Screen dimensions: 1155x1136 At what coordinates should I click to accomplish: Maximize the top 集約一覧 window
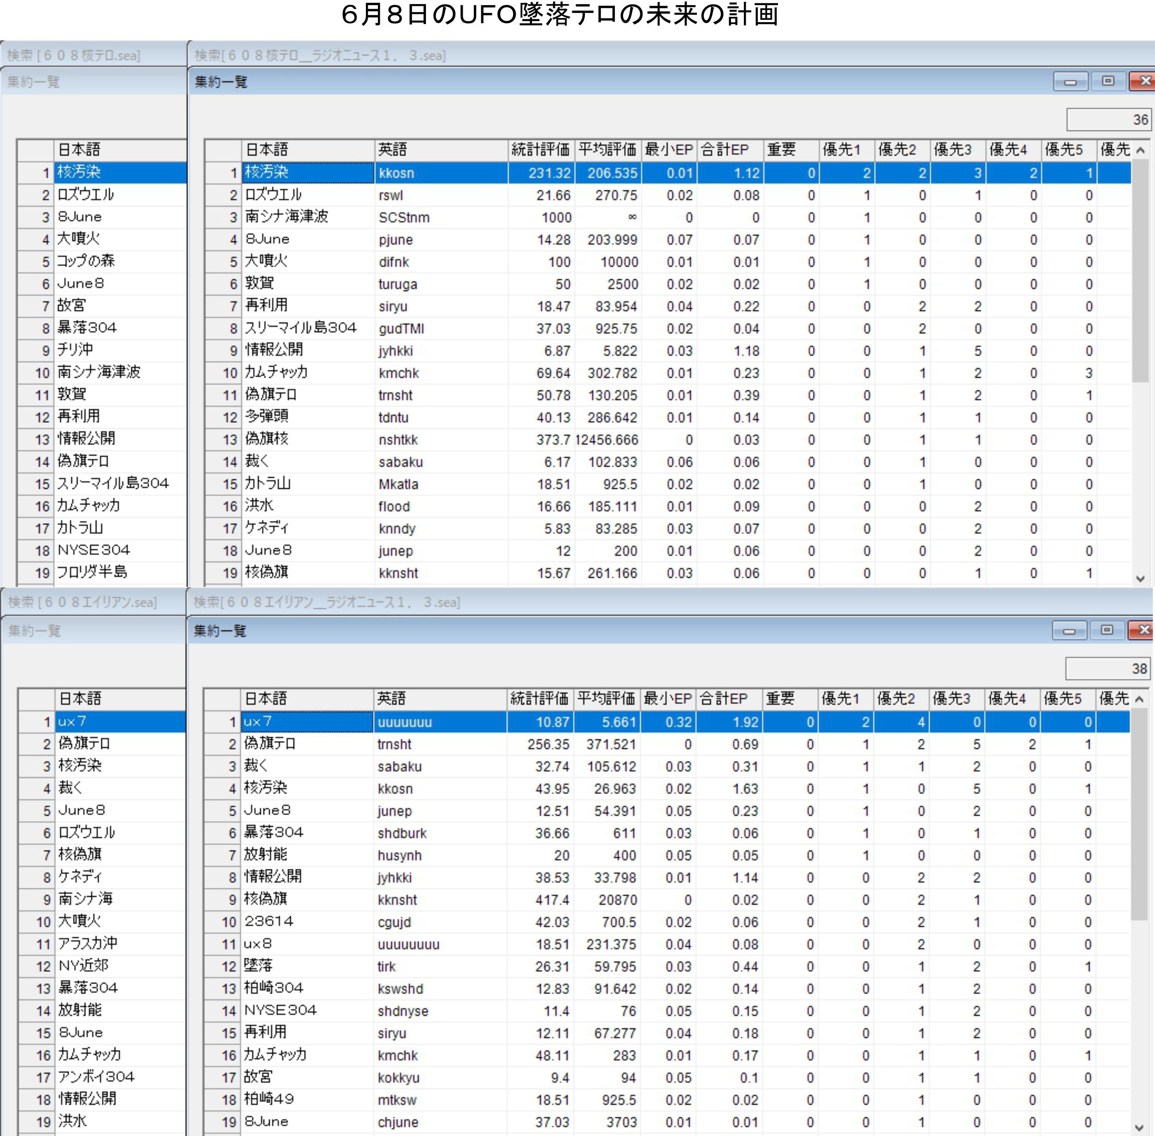(x=1108, y=81)
